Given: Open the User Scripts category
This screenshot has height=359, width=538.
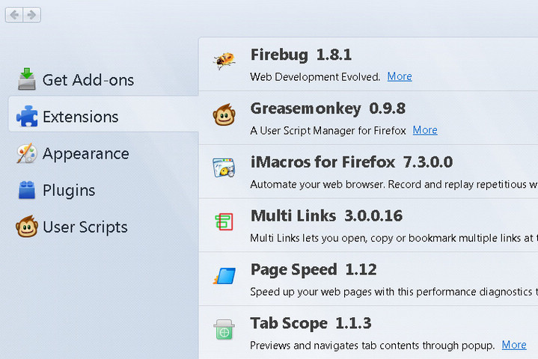Looking at the screenshot, I should [x=85, y=227].
